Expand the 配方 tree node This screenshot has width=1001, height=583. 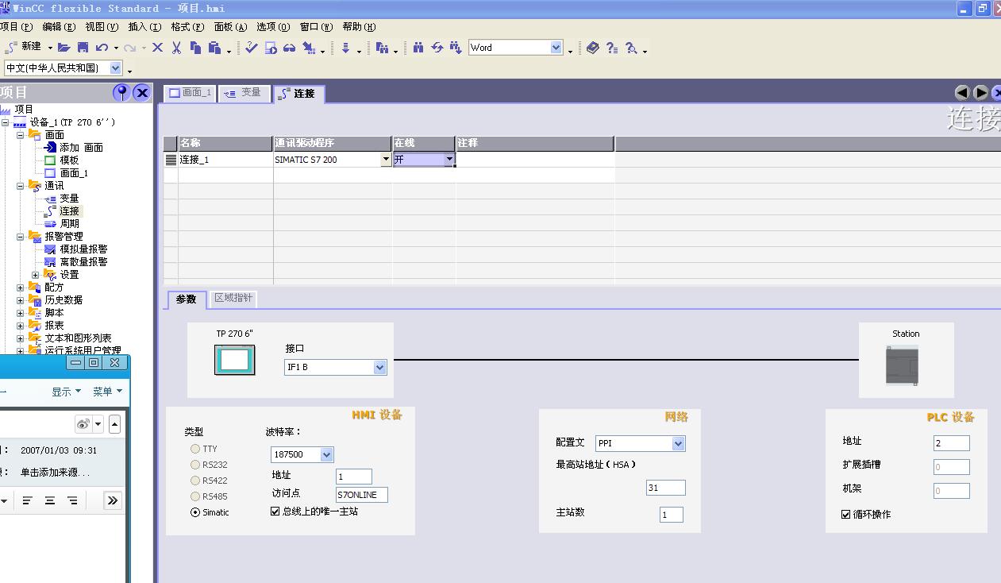click(x=21, y=288)
